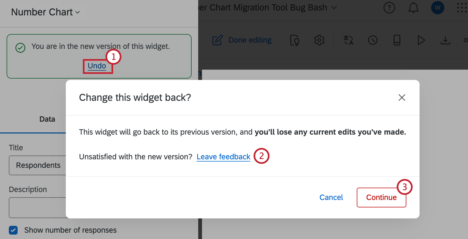Viewport: 468px width, 239px height.
Task: Open the dashboard settings gear icon
Action: pos(319,40)
